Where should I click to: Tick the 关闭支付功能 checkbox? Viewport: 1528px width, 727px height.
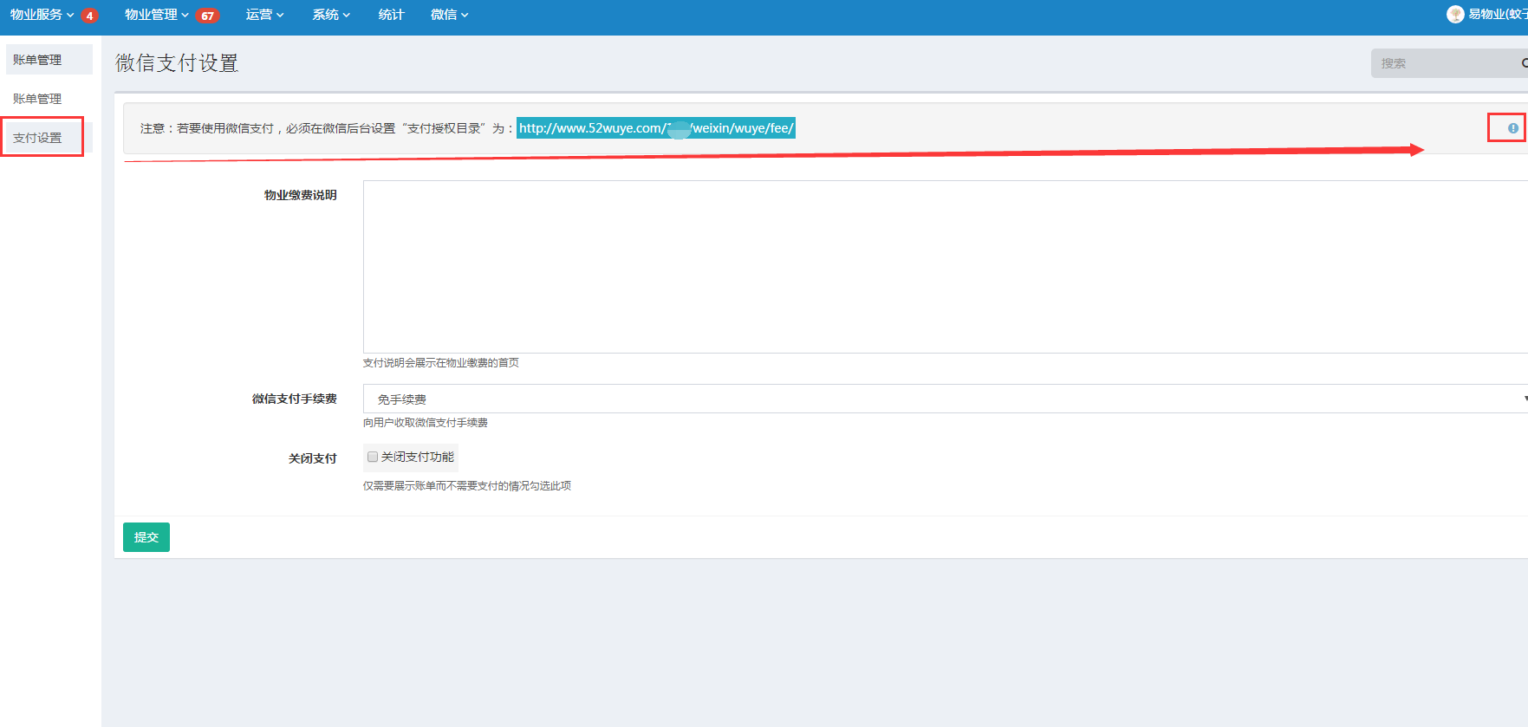(373, 457)
